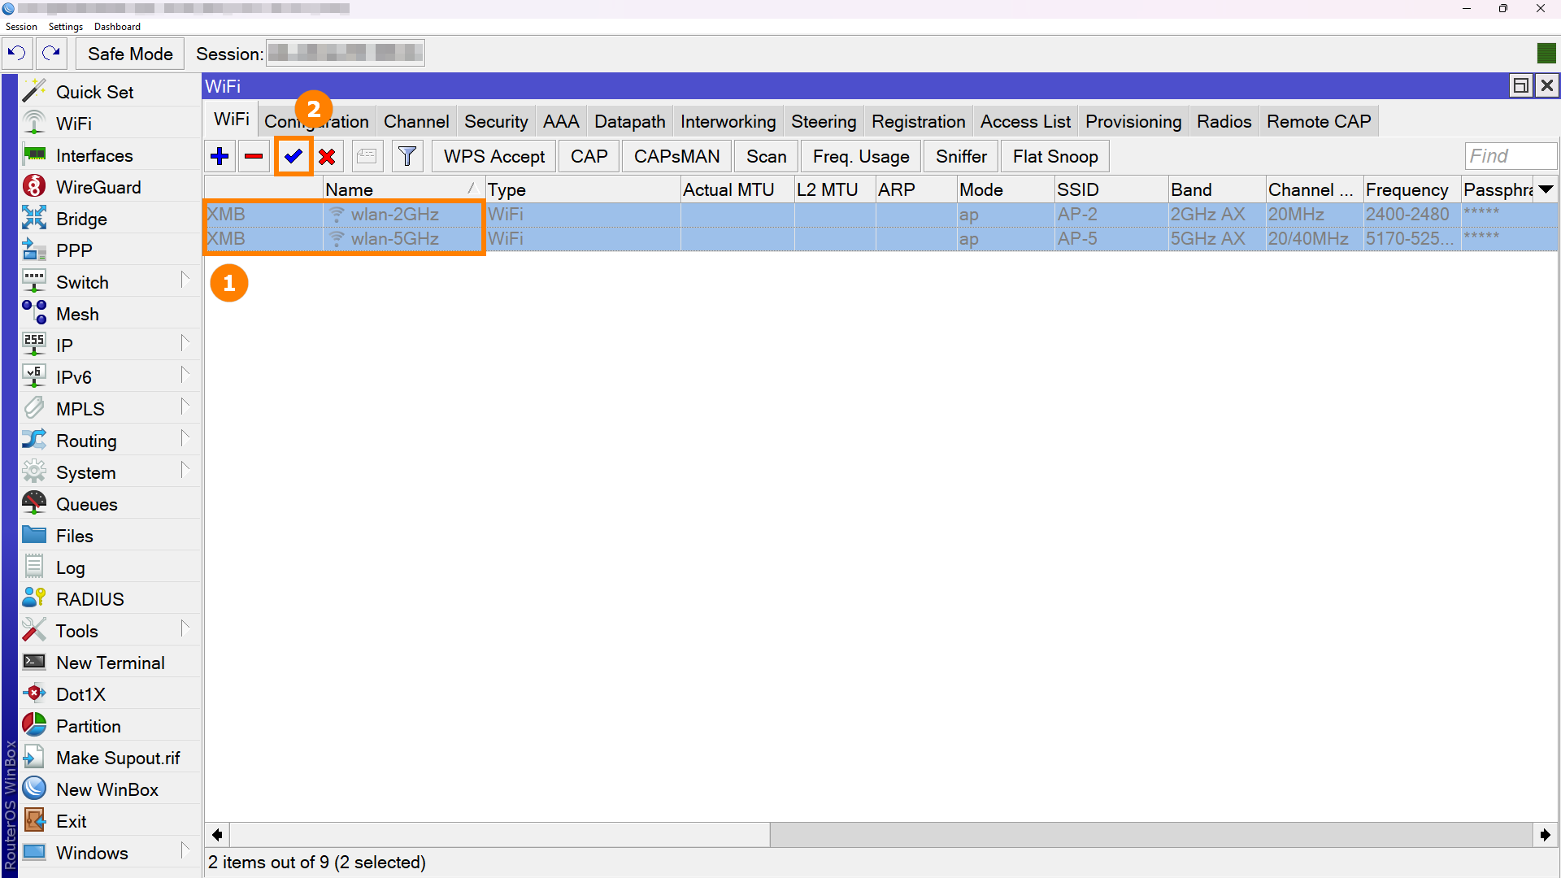Open Quick Set from sidebar
Screen dimensions: 1561x878
110,92
